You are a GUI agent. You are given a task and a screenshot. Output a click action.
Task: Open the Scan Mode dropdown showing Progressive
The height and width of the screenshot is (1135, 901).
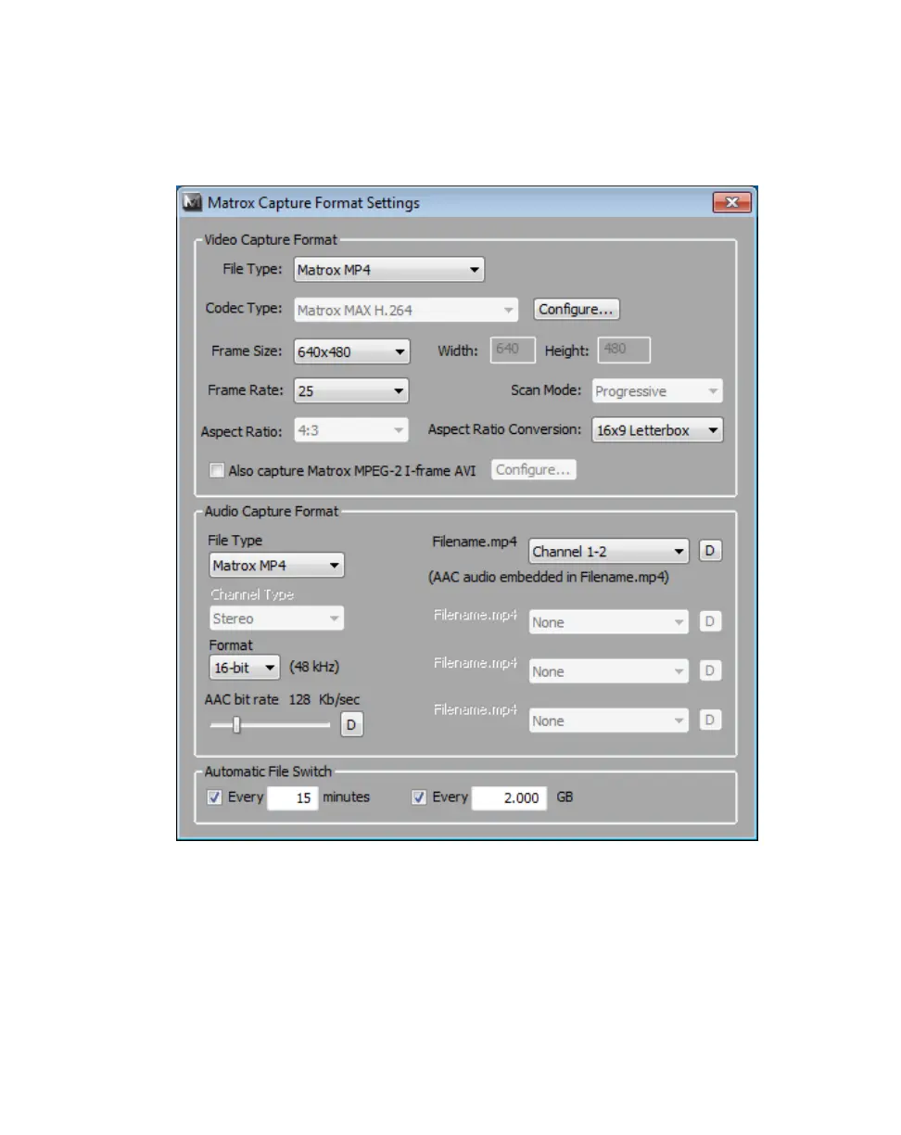coord(657,391)
